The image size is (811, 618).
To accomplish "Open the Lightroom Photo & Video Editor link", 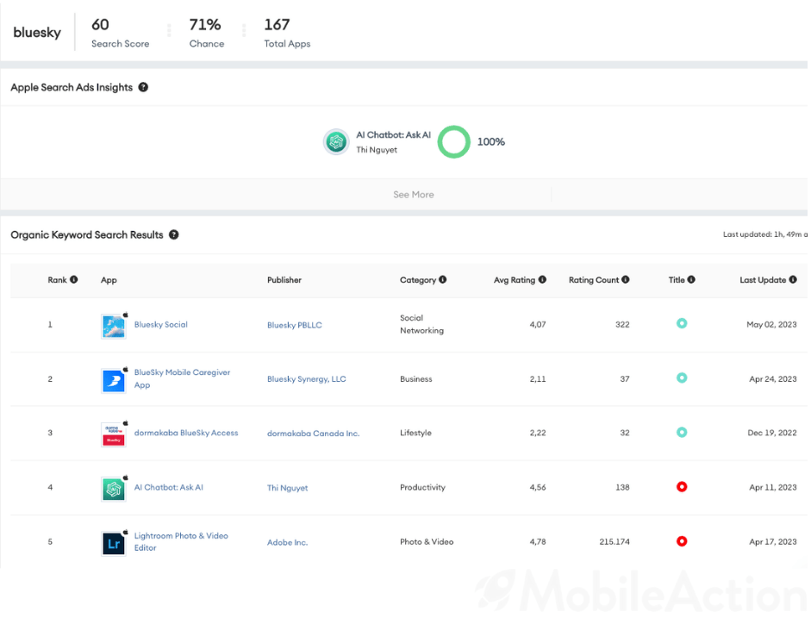I will tap(181, 541).
